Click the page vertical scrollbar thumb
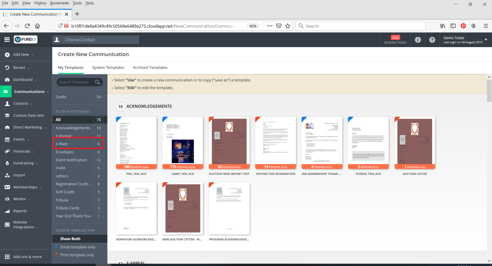 pyautogui.click(x=489, y=91)
